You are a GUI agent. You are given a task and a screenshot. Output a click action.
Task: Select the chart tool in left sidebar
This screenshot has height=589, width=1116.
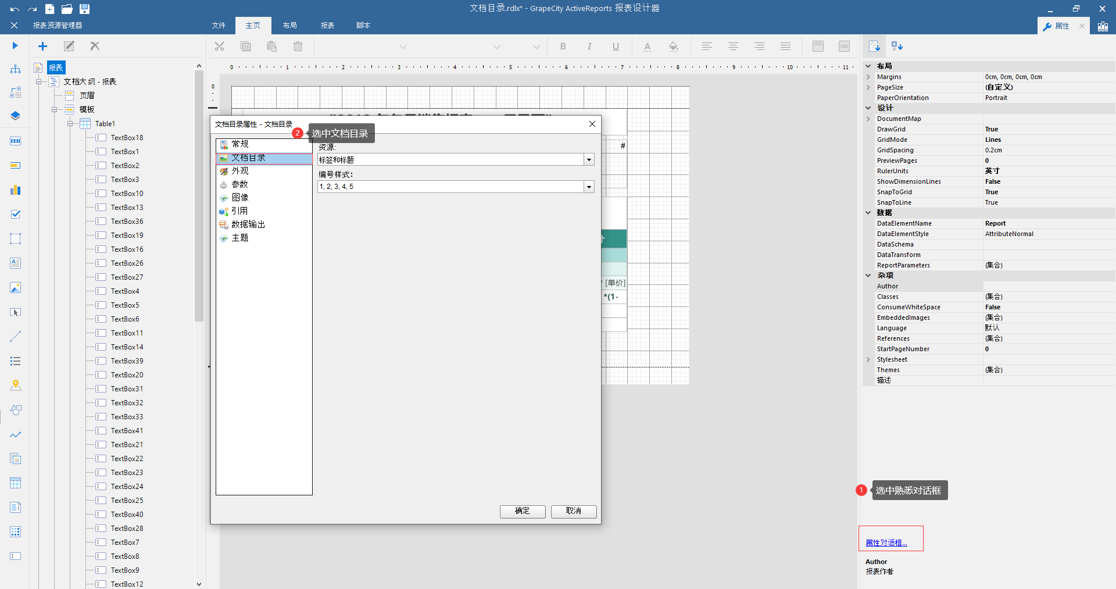[16, 190]
